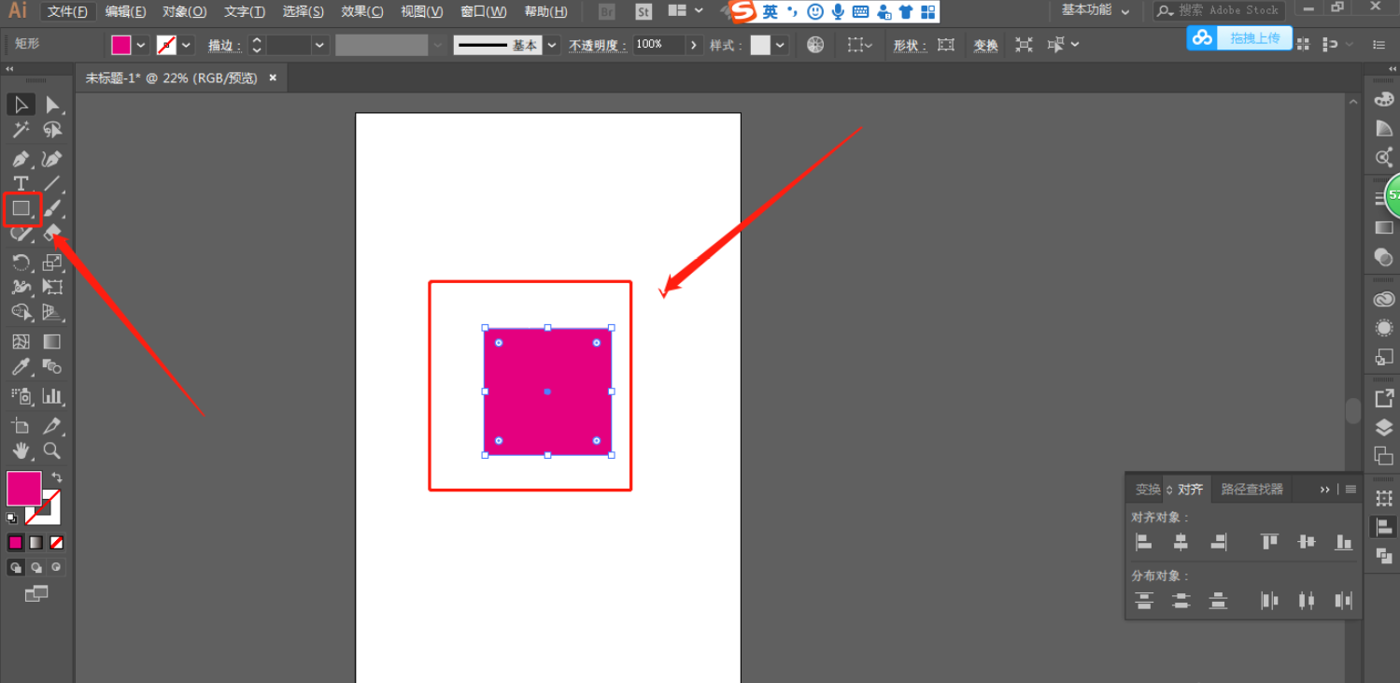Screen dimensions: 1400x683
Task: Select the Paintbrush tool
Action: 52,208
